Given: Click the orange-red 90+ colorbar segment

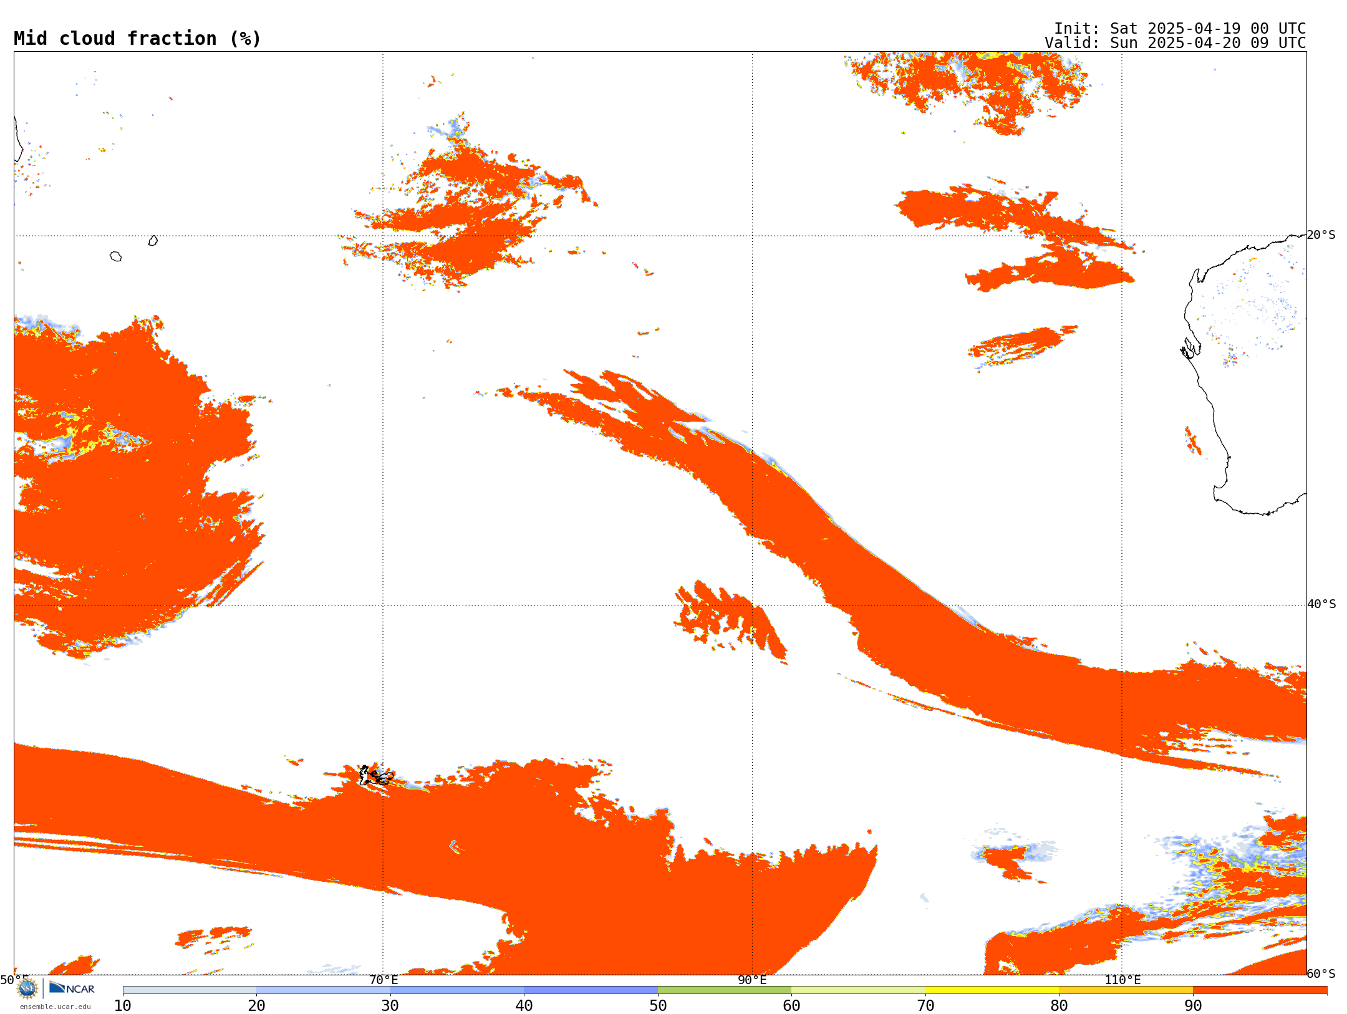Looking at the screenshot, I should (1260, 990).
